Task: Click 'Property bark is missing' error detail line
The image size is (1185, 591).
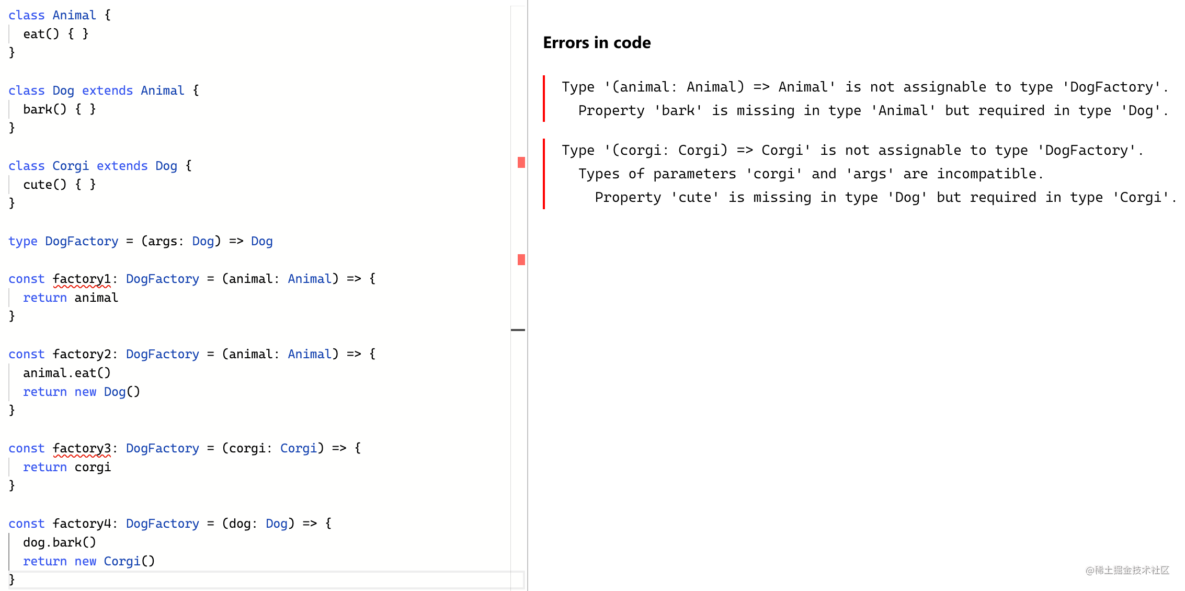Action: 873,111
